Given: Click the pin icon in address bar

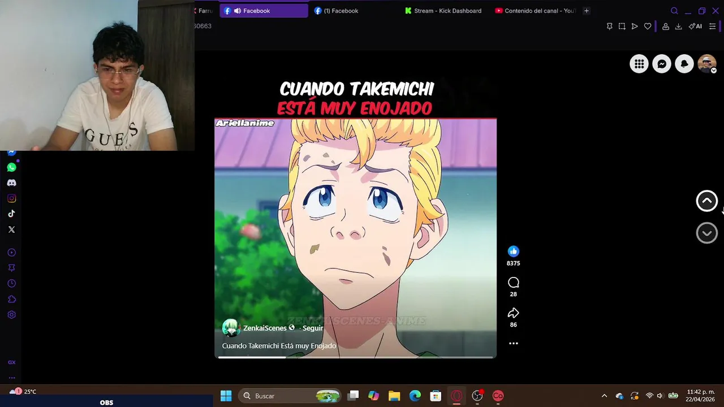Looking at the screenshot, I should pyautogui.click(x=609, y=26).
